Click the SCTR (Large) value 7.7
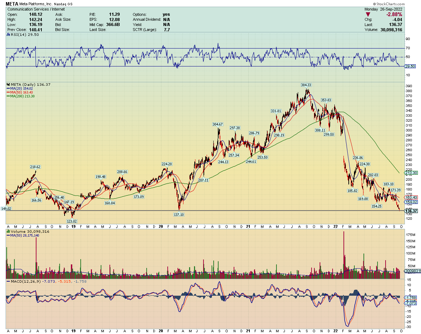 point(167,30)
